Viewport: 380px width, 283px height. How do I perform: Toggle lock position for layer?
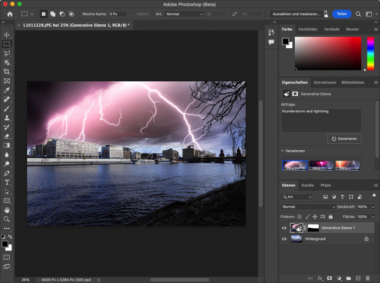pos(315,217)
